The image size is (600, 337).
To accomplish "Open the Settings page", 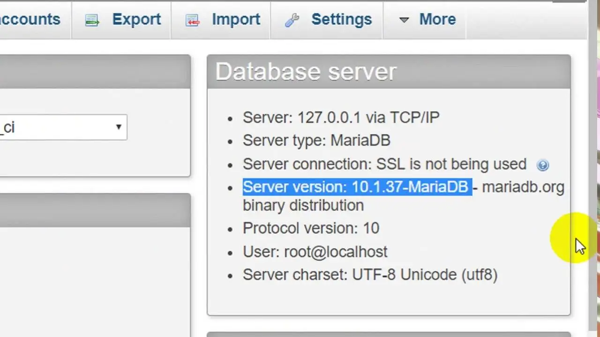I will tap(341, 19).
